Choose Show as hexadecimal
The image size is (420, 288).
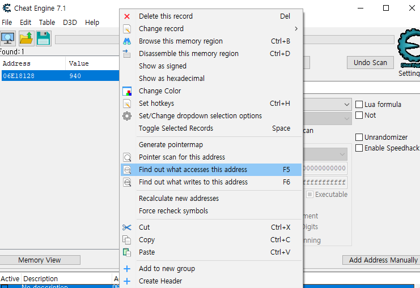point(211,79)
